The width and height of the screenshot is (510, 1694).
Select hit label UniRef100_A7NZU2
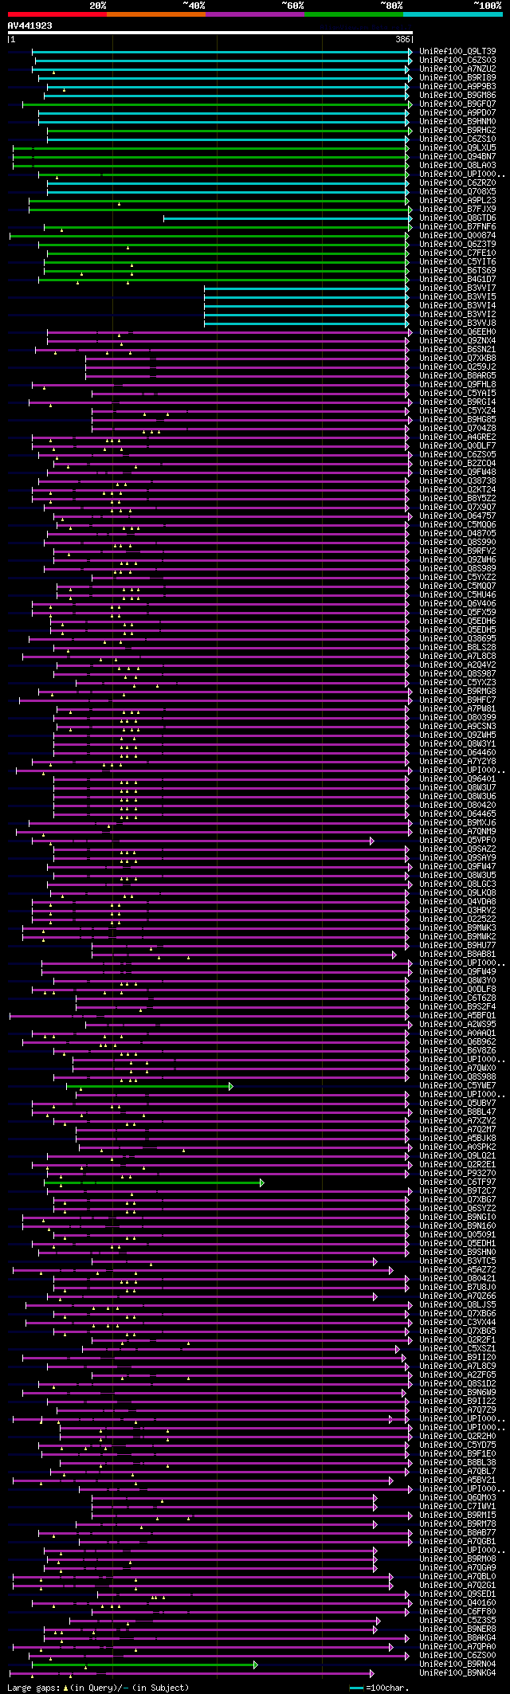coord(457,69)
